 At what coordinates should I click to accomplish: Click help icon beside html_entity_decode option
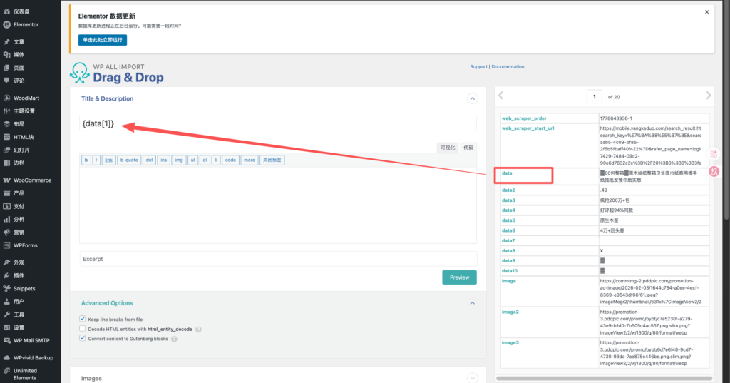click(x=198, y=330)
